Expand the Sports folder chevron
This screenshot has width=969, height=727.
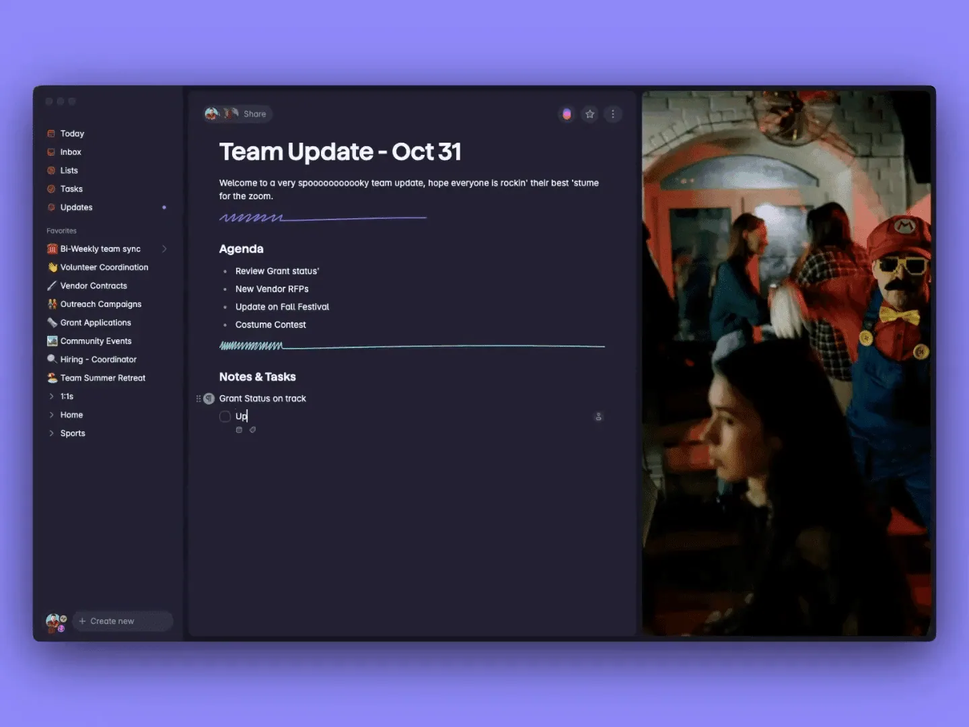pos(51,434)
